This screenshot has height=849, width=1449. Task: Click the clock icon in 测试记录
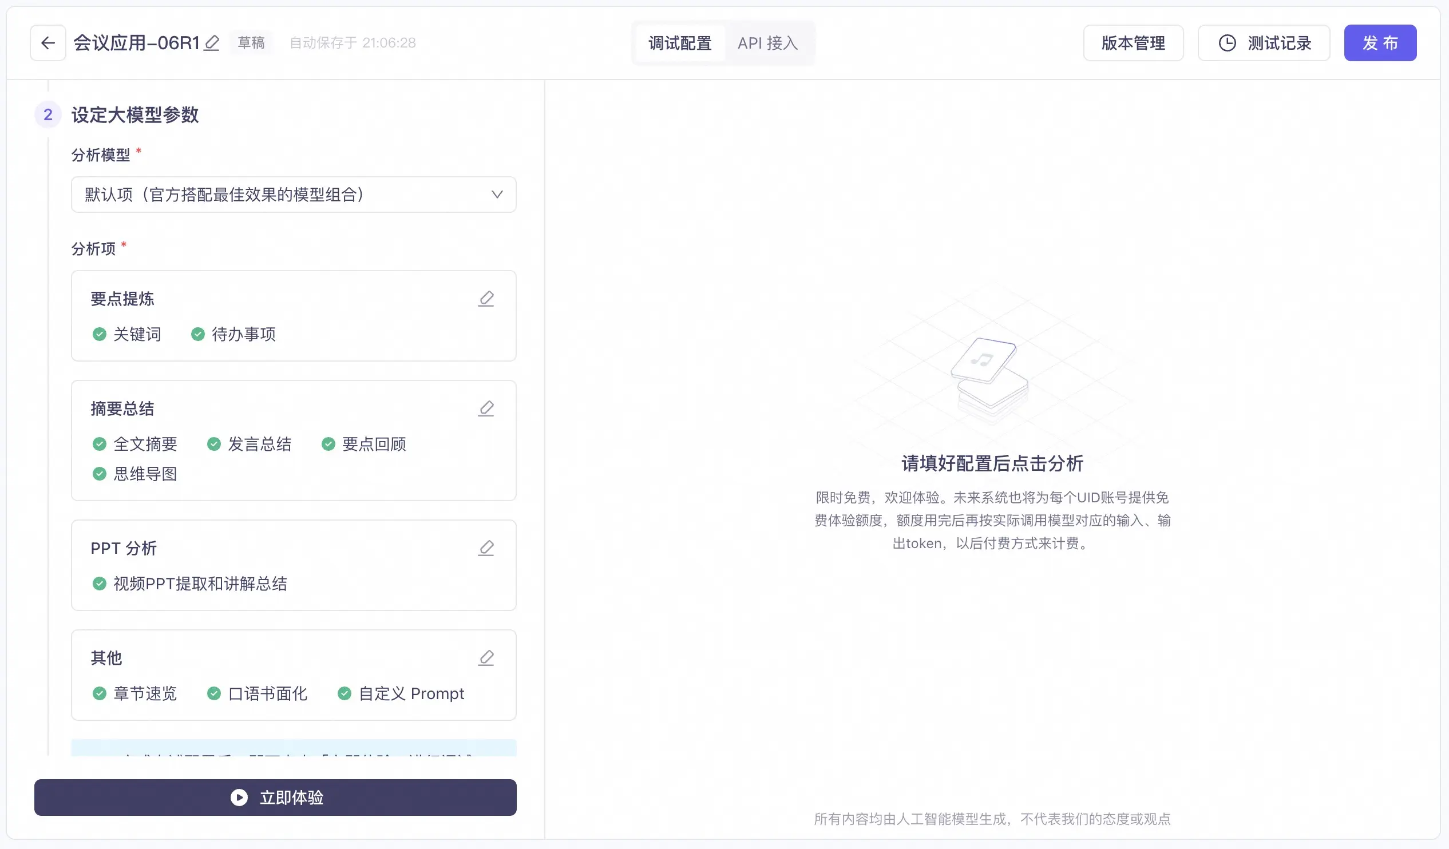1227,43
